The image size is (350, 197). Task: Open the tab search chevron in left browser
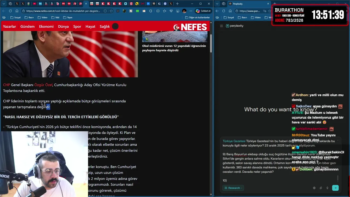point(4,4)
